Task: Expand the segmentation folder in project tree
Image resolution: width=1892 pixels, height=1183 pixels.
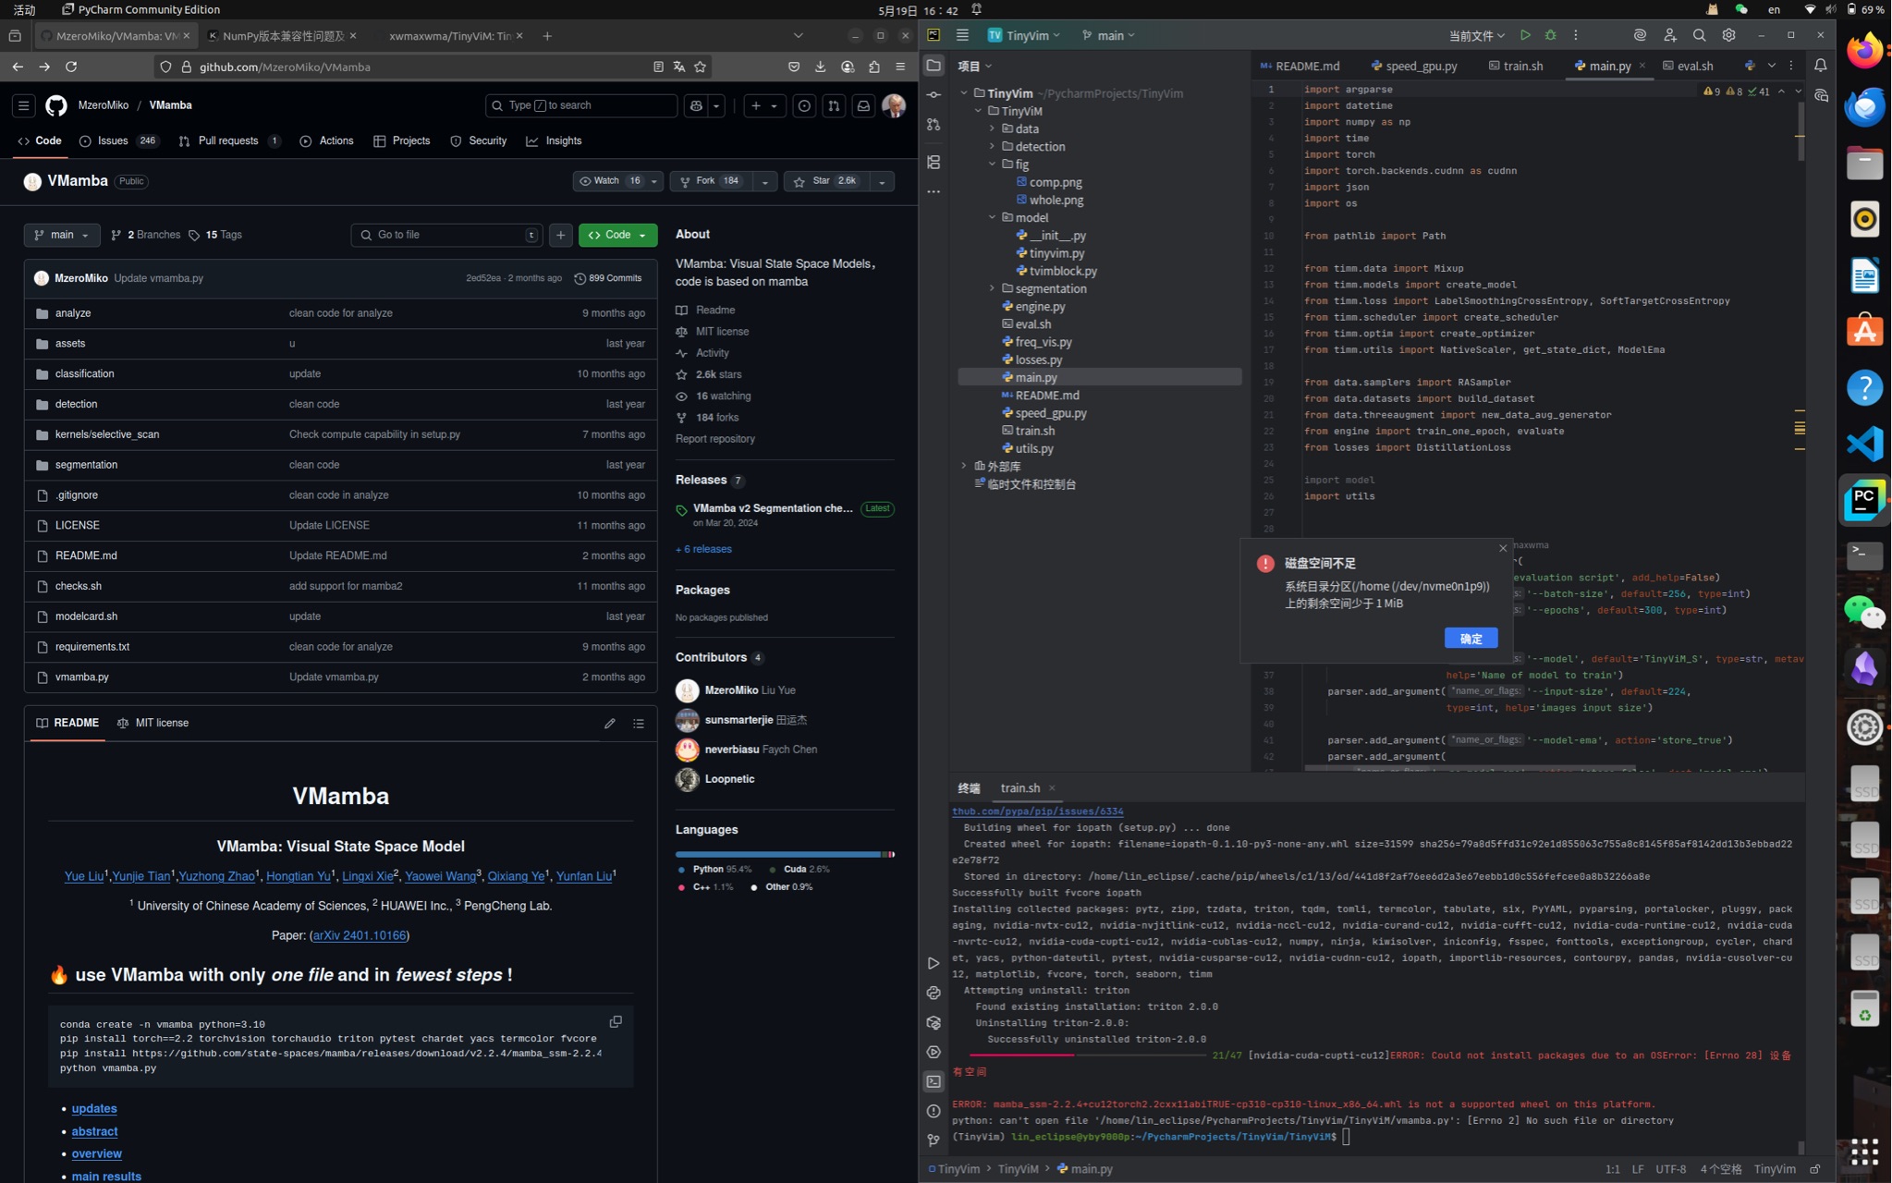Action: [992, 288]
